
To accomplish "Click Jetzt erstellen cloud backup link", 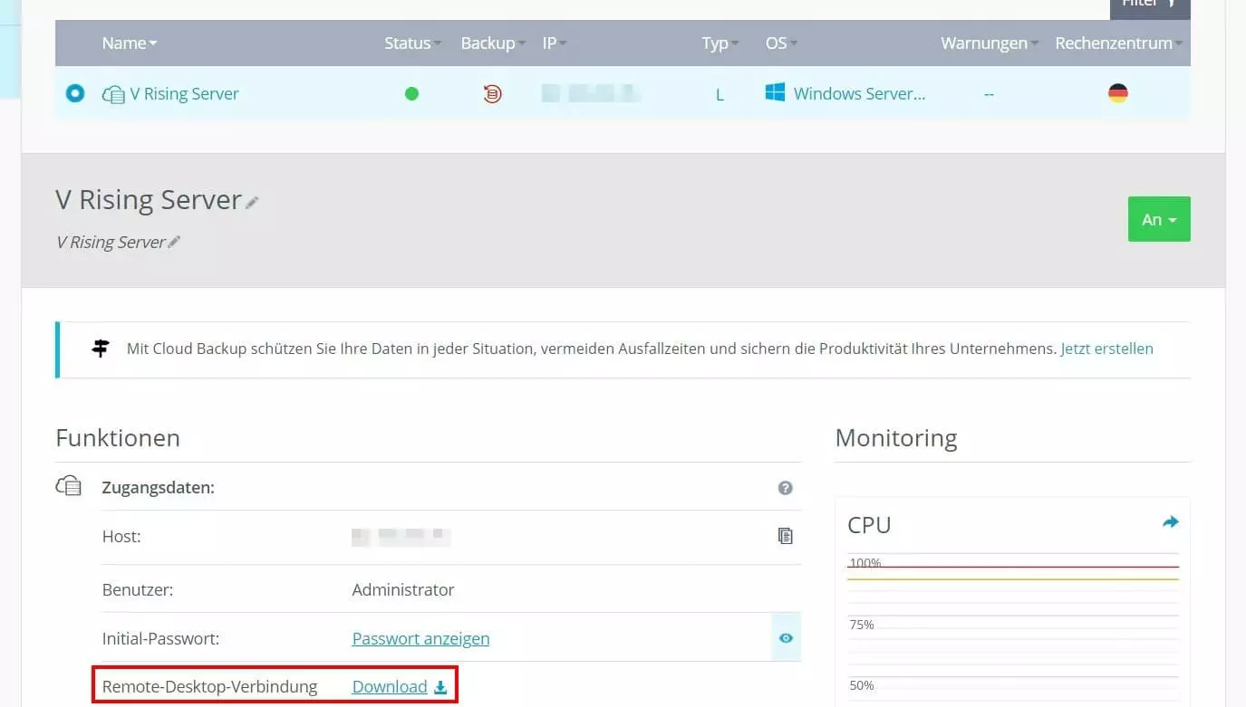I will point(1106,349).
